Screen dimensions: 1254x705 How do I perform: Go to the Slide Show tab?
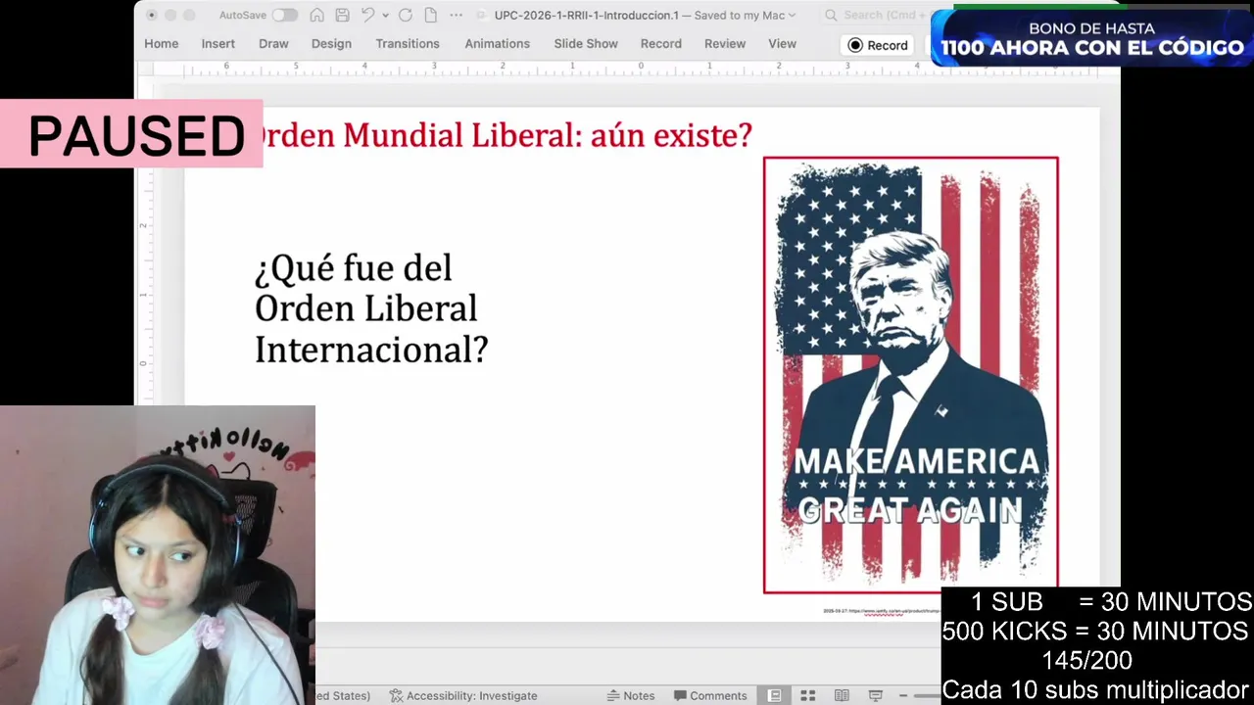pos(586,44)
